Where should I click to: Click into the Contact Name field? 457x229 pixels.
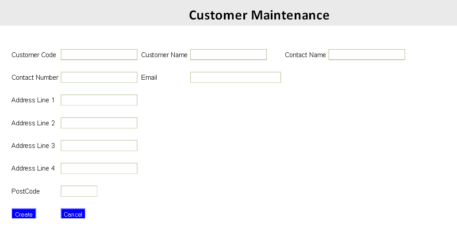367,54
